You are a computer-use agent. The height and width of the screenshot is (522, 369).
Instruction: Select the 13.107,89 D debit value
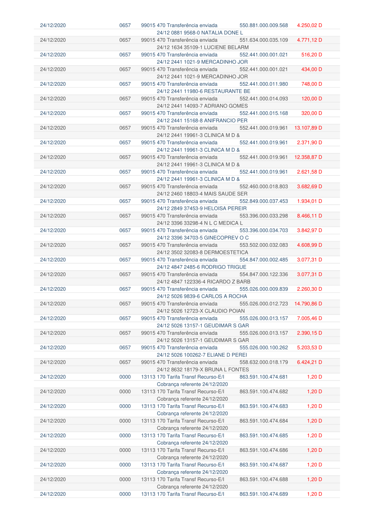[308, 128]
